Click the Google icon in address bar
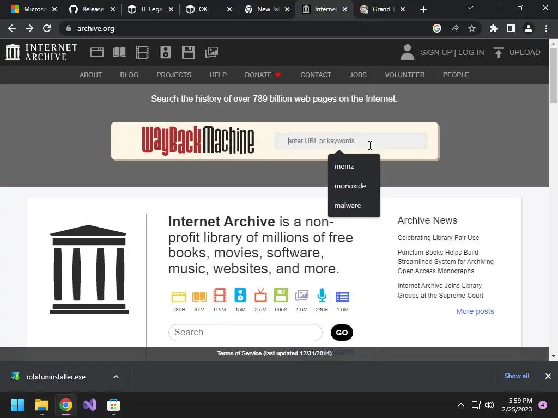 pos(437,28)
